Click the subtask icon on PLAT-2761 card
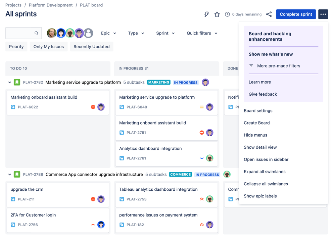Image resolution: width=335 pixels, height=237 pixels. click(122, 158)
